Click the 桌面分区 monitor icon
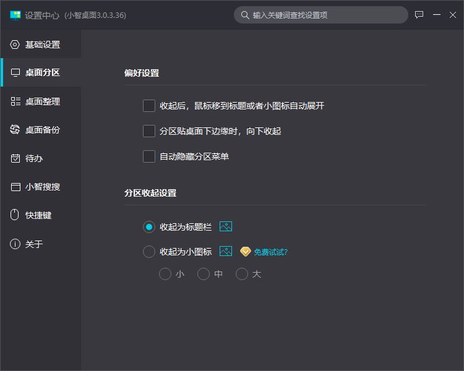This screenshot has width=464, height=371. pyautogui.click(x=15, y=72)
